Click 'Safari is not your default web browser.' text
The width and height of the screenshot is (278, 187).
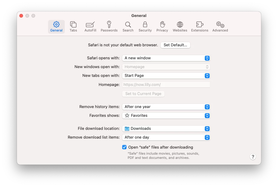pyautogui.click(x=123, y=45)
